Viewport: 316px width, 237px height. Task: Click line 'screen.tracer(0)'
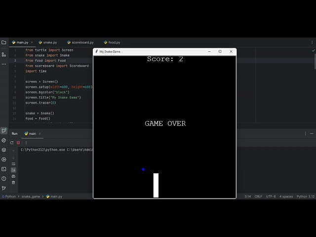[x=40, y=103]
